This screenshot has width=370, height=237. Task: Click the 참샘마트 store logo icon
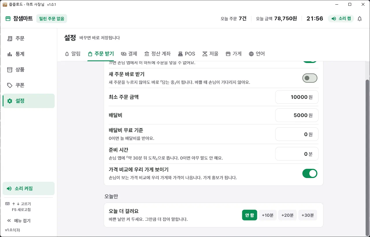click(x=8, y=19)
